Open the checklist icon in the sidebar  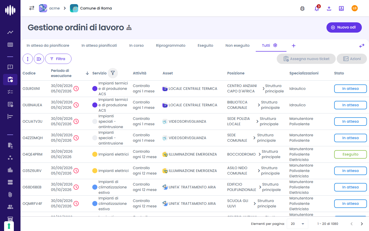coord(10,92)
